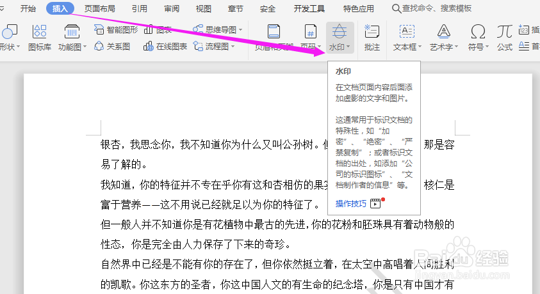Screen dimensions: 540x294
Task: Expand the 艺术字 dropdown arrow
Action: pos(456,47)
